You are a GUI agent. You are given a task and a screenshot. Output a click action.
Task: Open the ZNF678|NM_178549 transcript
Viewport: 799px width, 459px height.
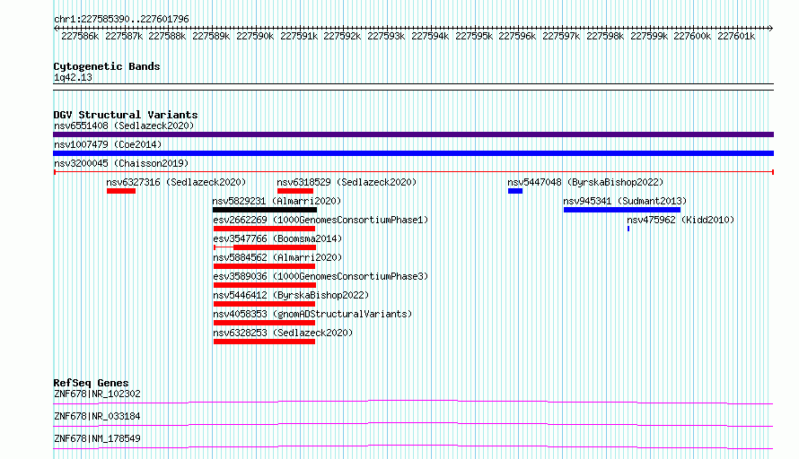tap(97, 438)
